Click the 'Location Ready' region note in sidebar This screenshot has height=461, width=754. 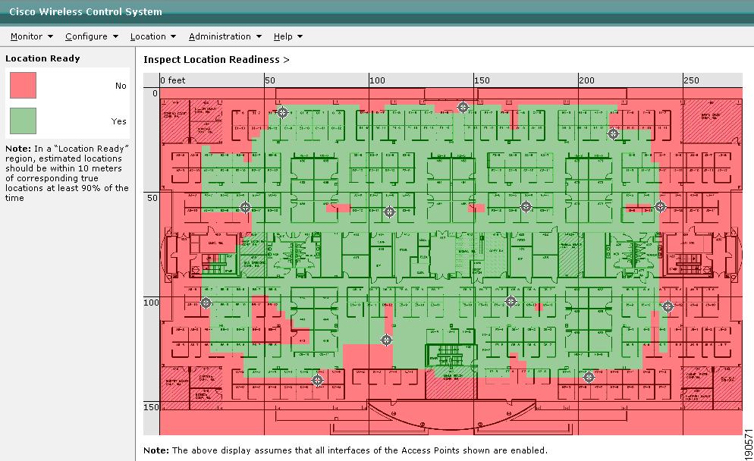tap(67, 173)
